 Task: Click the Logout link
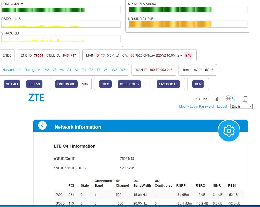(x=222, y=106)
